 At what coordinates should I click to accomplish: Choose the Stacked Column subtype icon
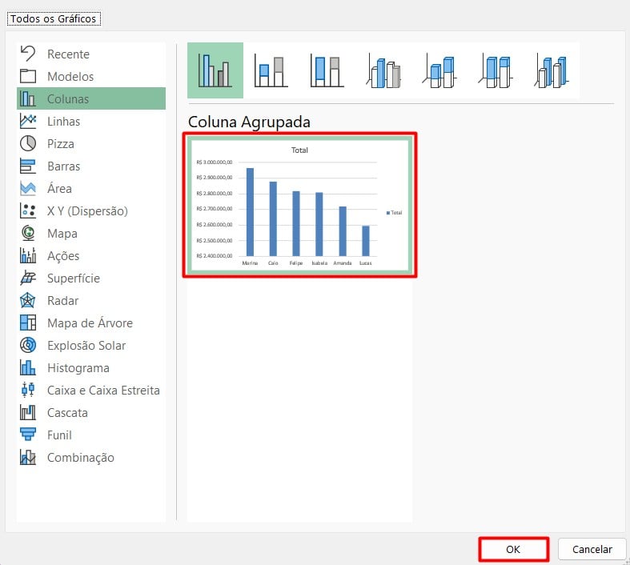point(271,70)
